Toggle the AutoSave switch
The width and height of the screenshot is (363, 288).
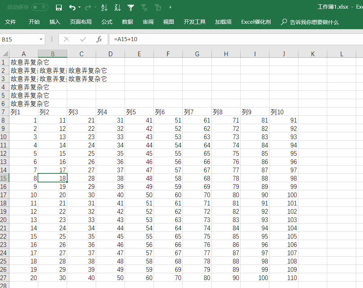40,7
